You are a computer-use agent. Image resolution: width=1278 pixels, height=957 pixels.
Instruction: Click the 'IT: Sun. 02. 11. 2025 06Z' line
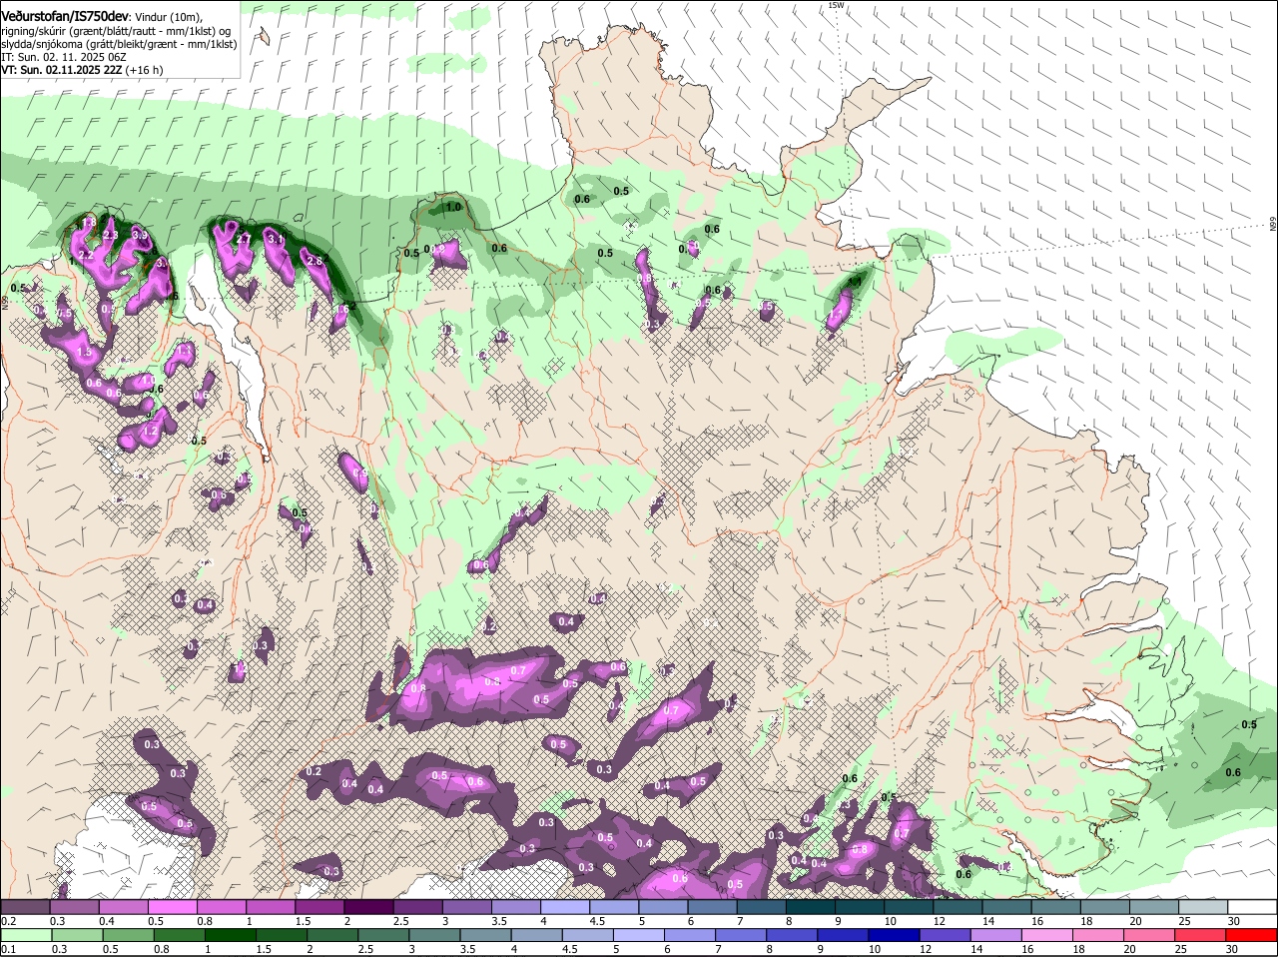click(64, 57)
